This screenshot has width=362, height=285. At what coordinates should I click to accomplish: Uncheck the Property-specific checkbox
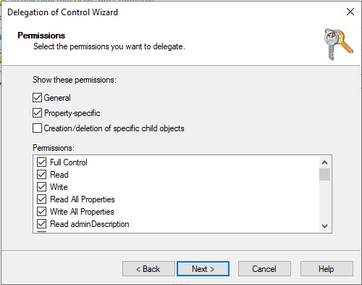(37, 113)
